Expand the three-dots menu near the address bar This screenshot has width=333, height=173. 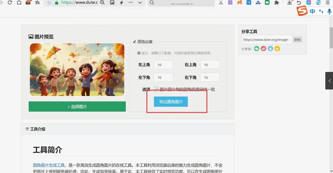tap(131, 3)
